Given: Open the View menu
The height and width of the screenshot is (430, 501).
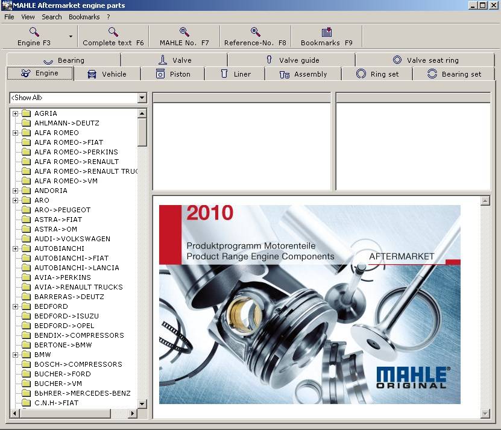Looking at the screenshot, I should [x=28, y=17].
